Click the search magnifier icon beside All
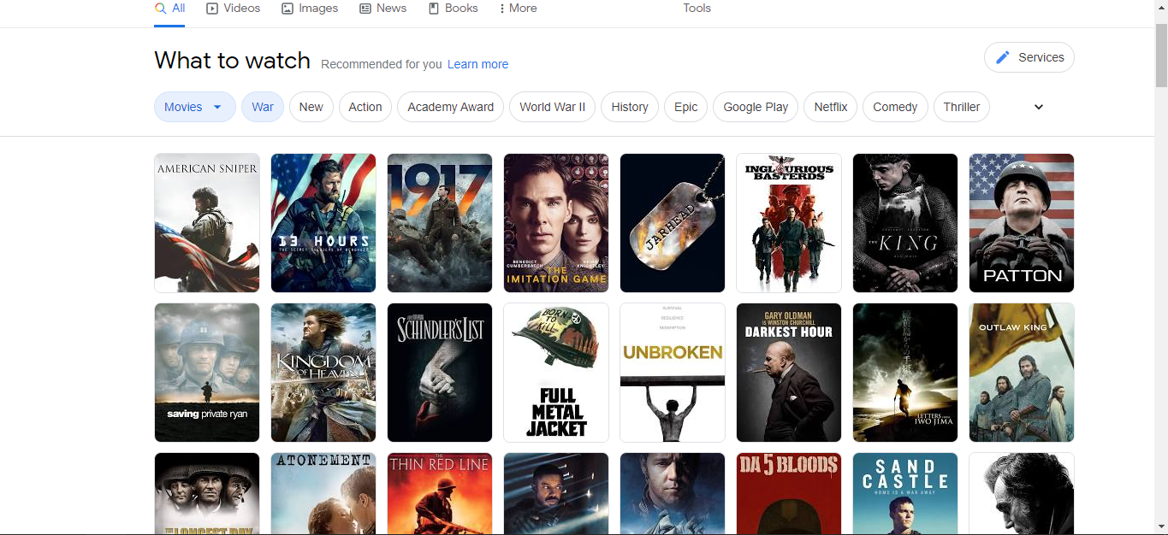1168x535 pixels. click(160, 8)
